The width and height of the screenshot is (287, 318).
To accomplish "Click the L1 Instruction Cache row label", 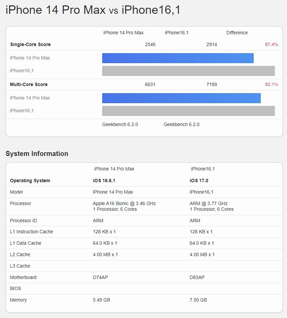I will pyautogui.click(x=31, y=232).
